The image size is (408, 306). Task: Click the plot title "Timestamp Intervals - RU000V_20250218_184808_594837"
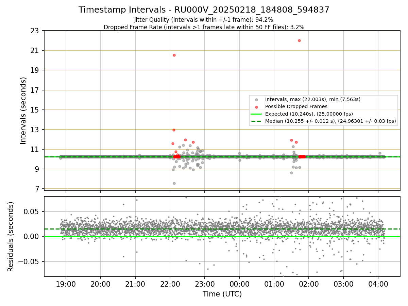click(204, 10)
